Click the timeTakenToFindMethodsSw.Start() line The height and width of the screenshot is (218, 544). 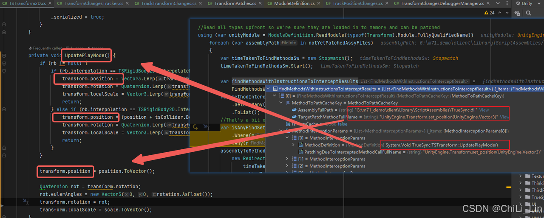[x=266, y=66]
